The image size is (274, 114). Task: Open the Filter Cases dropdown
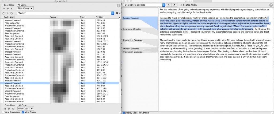25,8
